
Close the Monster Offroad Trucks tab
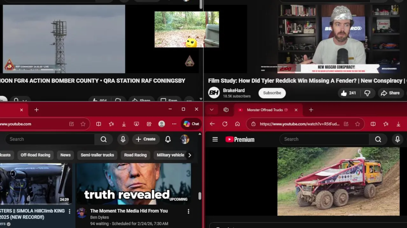coord(296,110)
